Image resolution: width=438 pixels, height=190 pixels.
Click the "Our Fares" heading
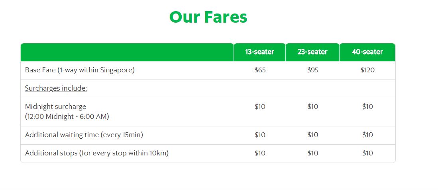208,17
